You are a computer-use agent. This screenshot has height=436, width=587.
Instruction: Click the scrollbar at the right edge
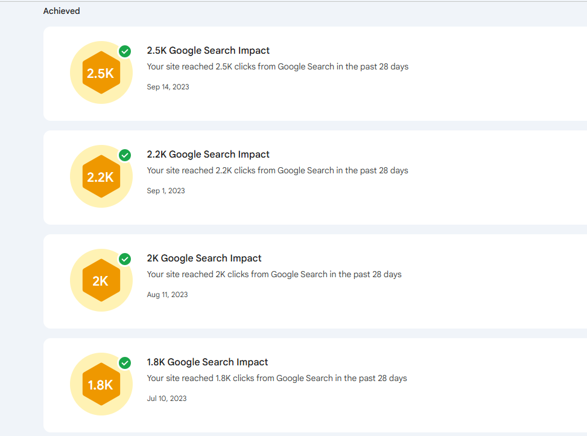coord(584,217)
